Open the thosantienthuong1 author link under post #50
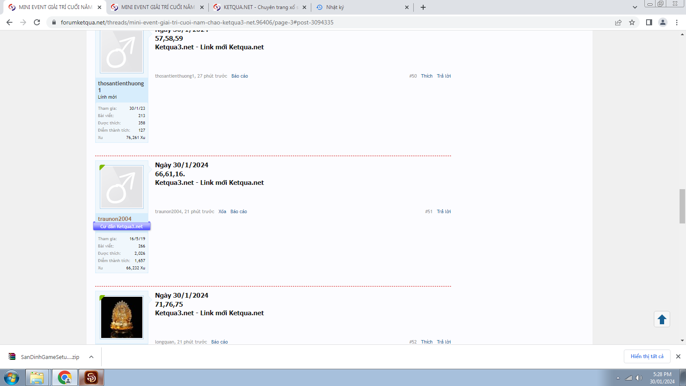The width and height of the screenshot is (686, 386). pyautogui.click(x=175, y=76)
